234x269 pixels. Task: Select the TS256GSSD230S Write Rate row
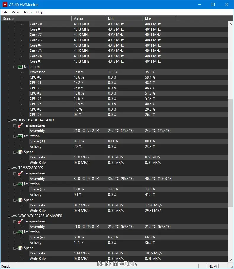click(128, 211)
